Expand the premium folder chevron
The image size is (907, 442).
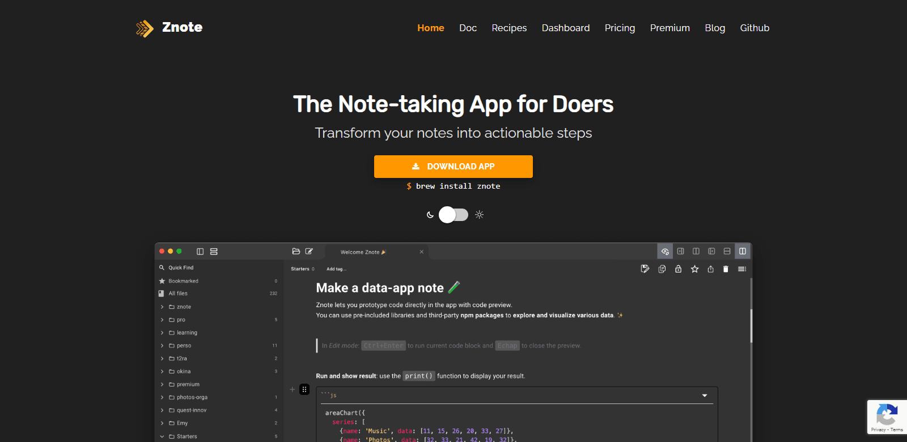(x=162, y=385)
